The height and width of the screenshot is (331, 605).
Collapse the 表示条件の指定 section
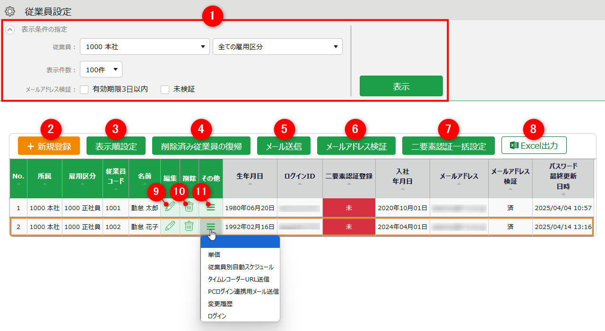coord(10,29)
